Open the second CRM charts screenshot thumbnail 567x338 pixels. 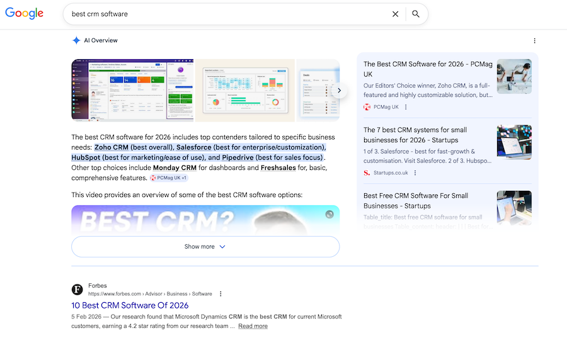point(245,90)
